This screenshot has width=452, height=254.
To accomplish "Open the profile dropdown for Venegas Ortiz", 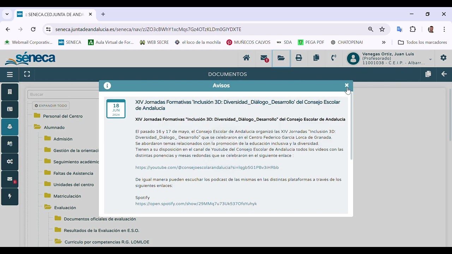I will click(x=430, y=59).
